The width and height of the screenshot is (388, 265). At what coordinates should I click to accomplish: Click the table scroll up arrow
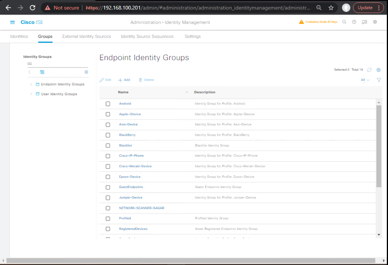coord(379,102)
